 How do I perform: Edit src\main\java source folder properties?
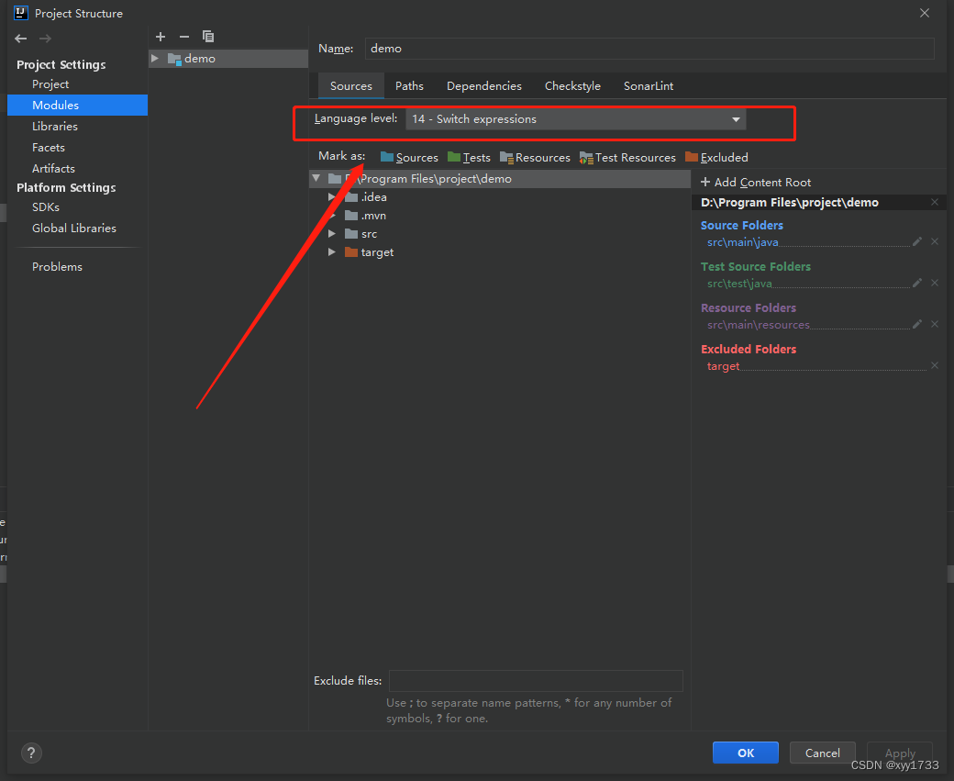click(x=917, y=241)
